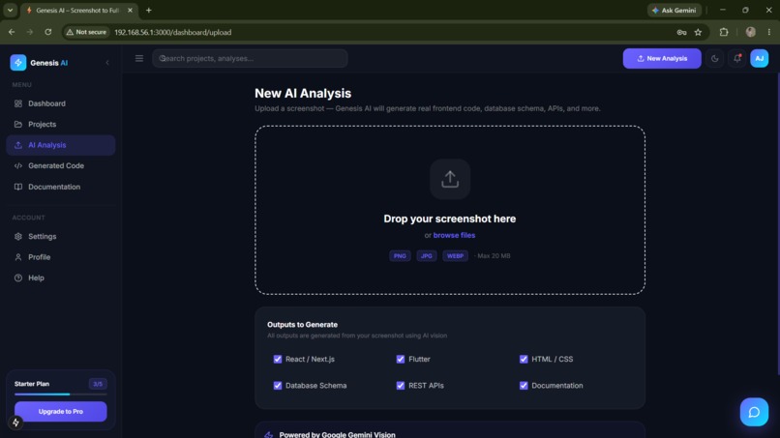Click the browser address bar URL

coord(172,32)
